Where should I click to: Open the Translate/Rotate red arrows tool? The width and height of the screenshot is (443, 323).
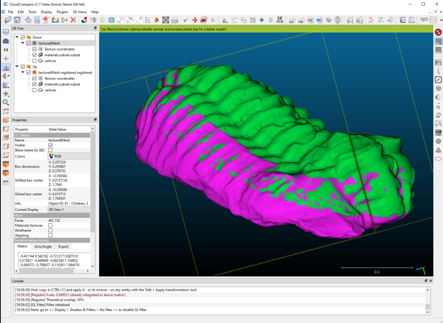[x=195, y=20]
